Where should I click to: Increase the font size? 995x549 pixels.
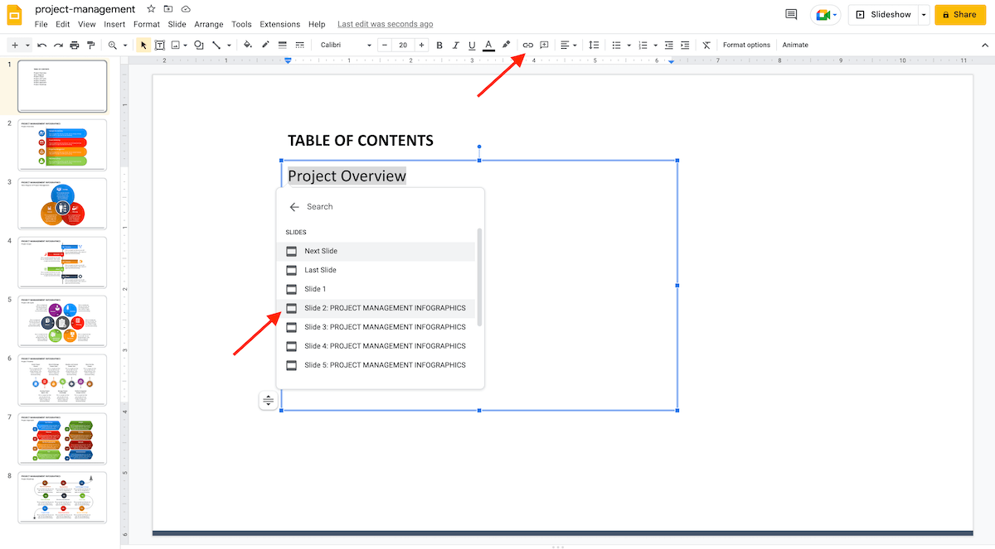(x=421, y=45)
